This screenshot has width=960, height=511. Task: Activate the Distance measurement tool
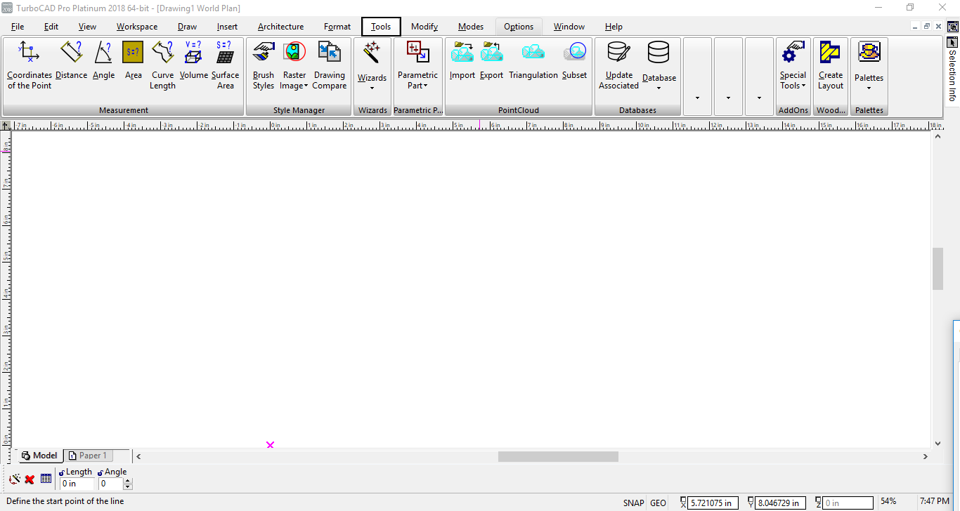click(72, 60)
